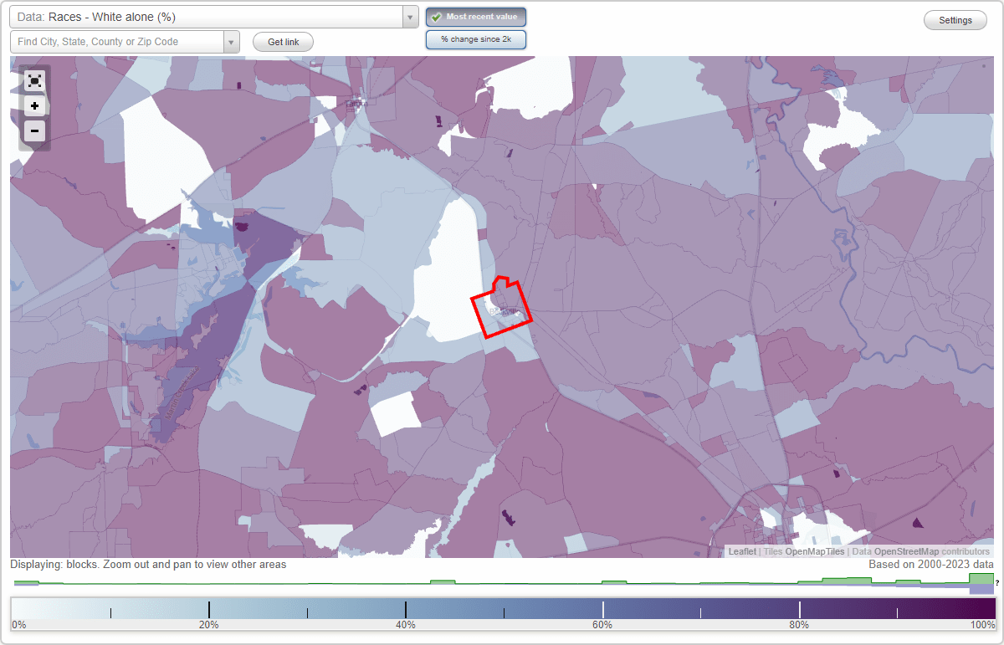
Task: Open the Data selection dropdown
Action: [209, 17]
